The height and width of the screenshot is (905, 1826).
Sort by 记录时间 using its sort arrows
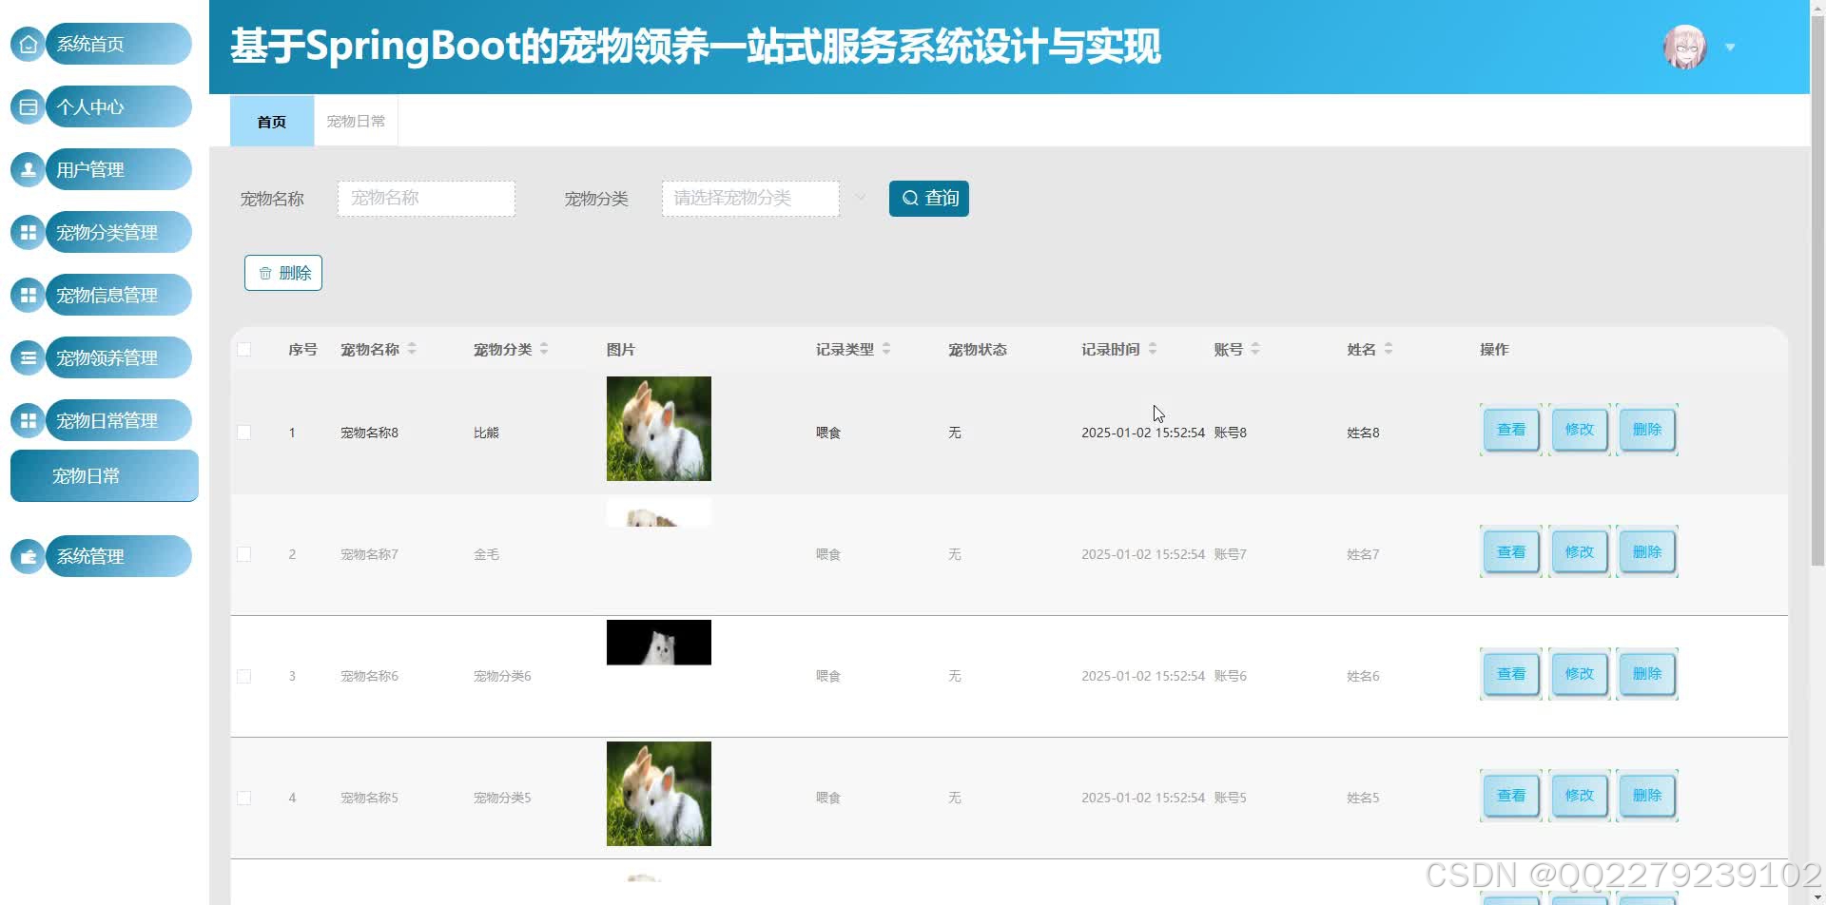pos(1153,349)
